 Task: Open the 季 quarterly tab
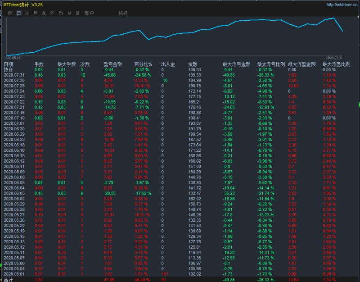point(44,13)
